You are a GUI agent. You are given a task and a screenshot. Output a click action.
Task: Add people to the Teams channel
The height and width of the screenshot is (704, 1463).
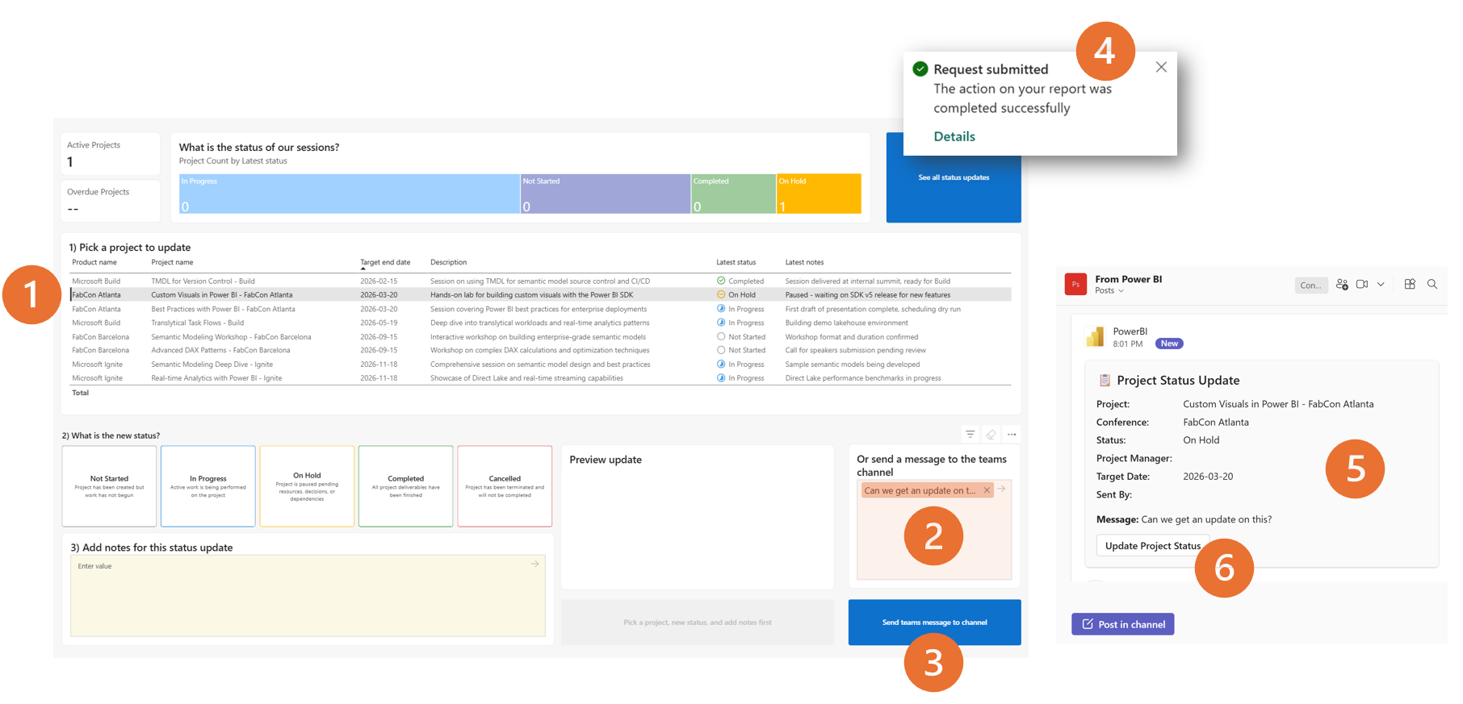[x=1342, y=284]
